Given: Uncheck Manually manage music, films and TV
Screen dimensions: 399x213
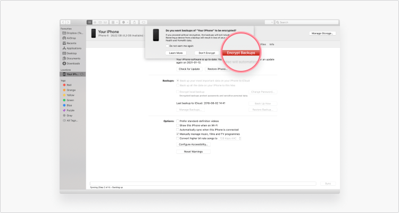Looking at the screenshot, I should (x=178, y=134).
